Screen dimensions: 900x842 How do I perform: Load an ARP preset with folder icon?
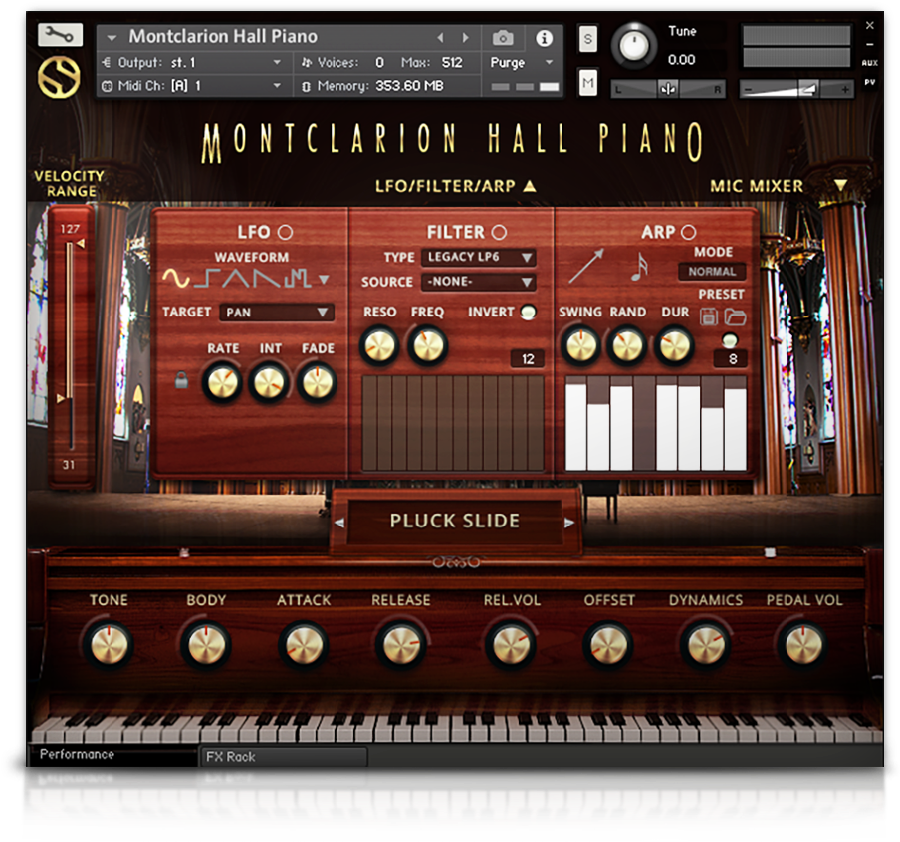[x=735, y=316]
